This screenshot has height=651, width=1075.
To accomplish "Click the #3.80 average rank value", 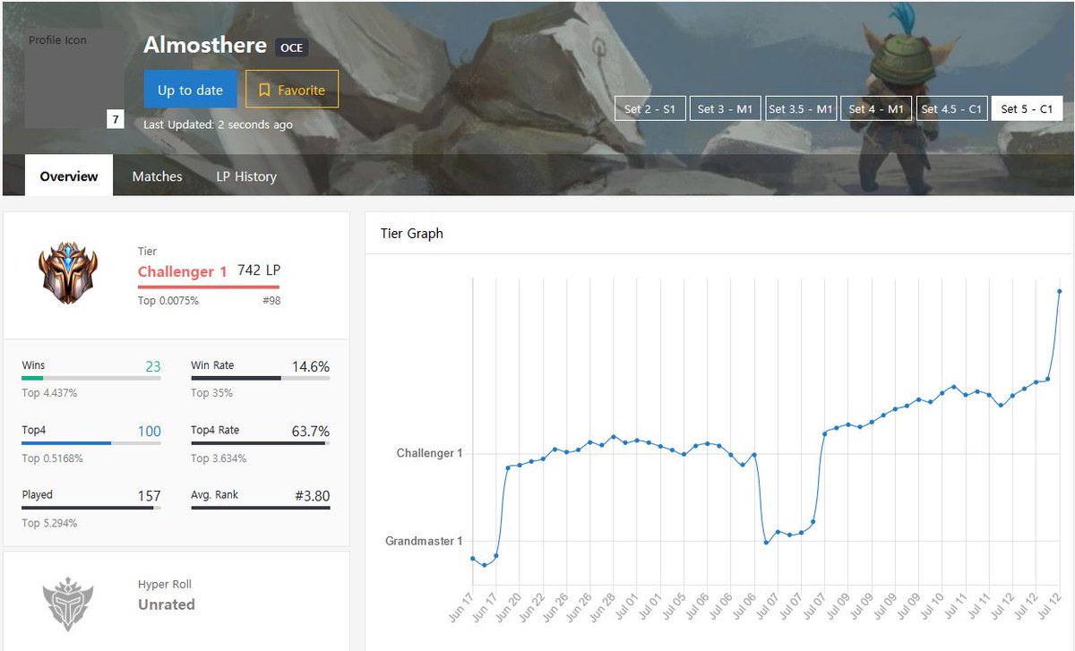I will click(x=312, y=496).
